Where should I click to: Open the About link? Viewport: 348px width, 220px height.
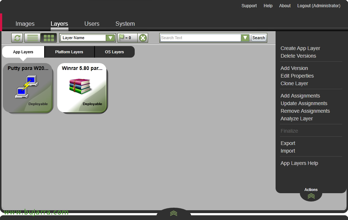pyautogui.click(x=285, y=6)
